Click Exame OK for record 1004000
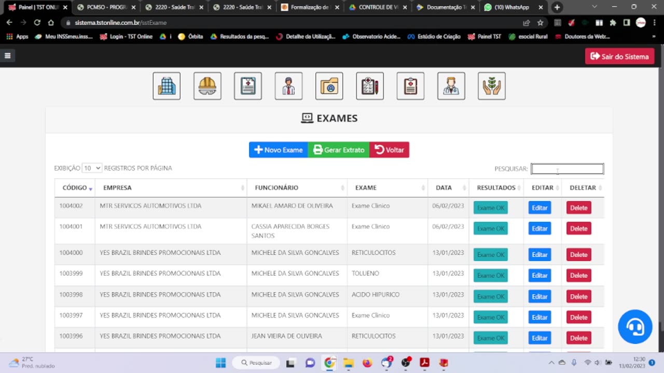 click(491, 255)
